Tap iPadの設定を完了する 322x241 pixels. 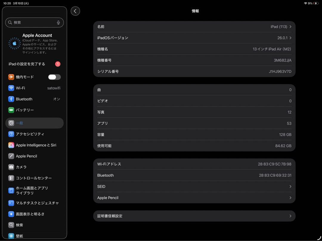(x=35, y=64)
